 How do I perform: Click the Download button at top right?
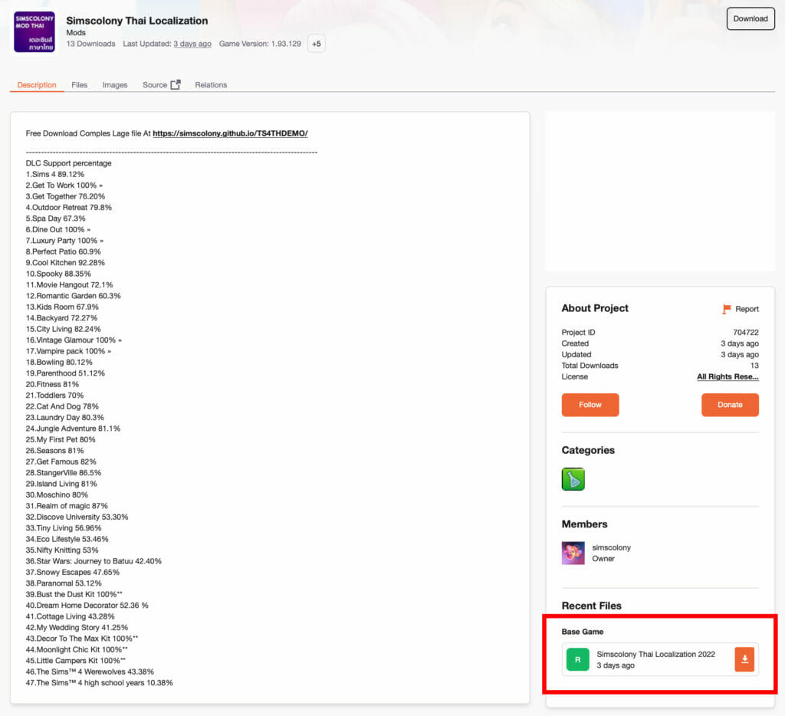[751, 18]
